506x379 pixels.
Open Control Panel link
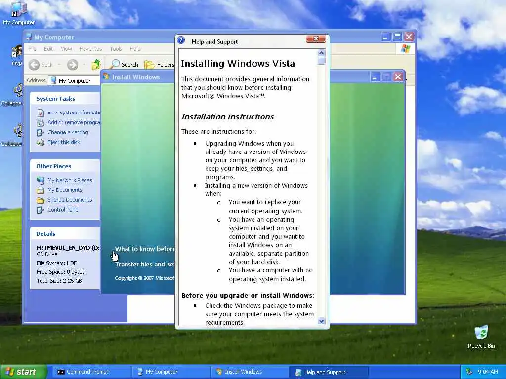click(63, 210)
